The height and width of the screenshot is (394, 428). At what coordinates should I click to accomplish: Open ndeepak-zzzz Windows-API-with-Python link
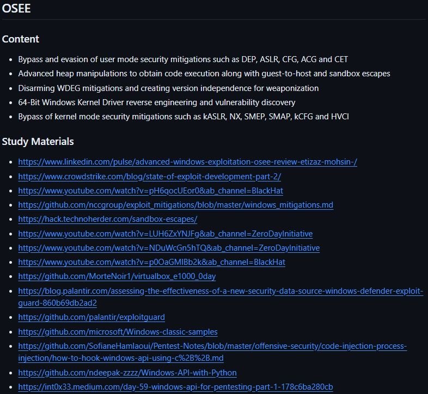coord(127,373)
